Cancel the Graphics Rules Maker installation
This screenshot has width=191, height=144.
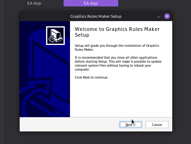click(157, 125)
